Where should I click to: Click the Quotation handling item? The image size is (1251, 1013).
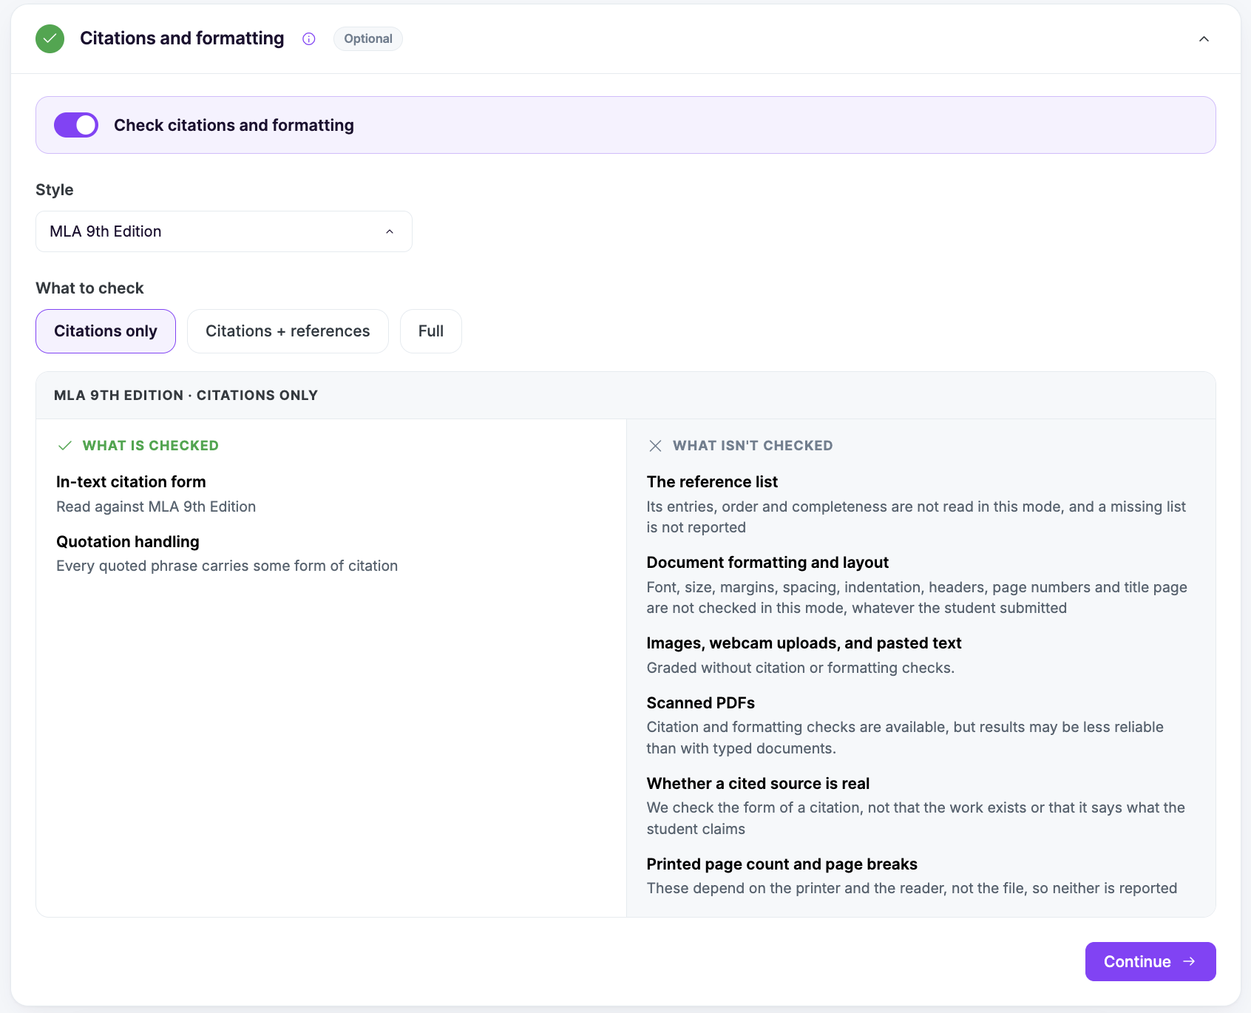tap(128, 542)
